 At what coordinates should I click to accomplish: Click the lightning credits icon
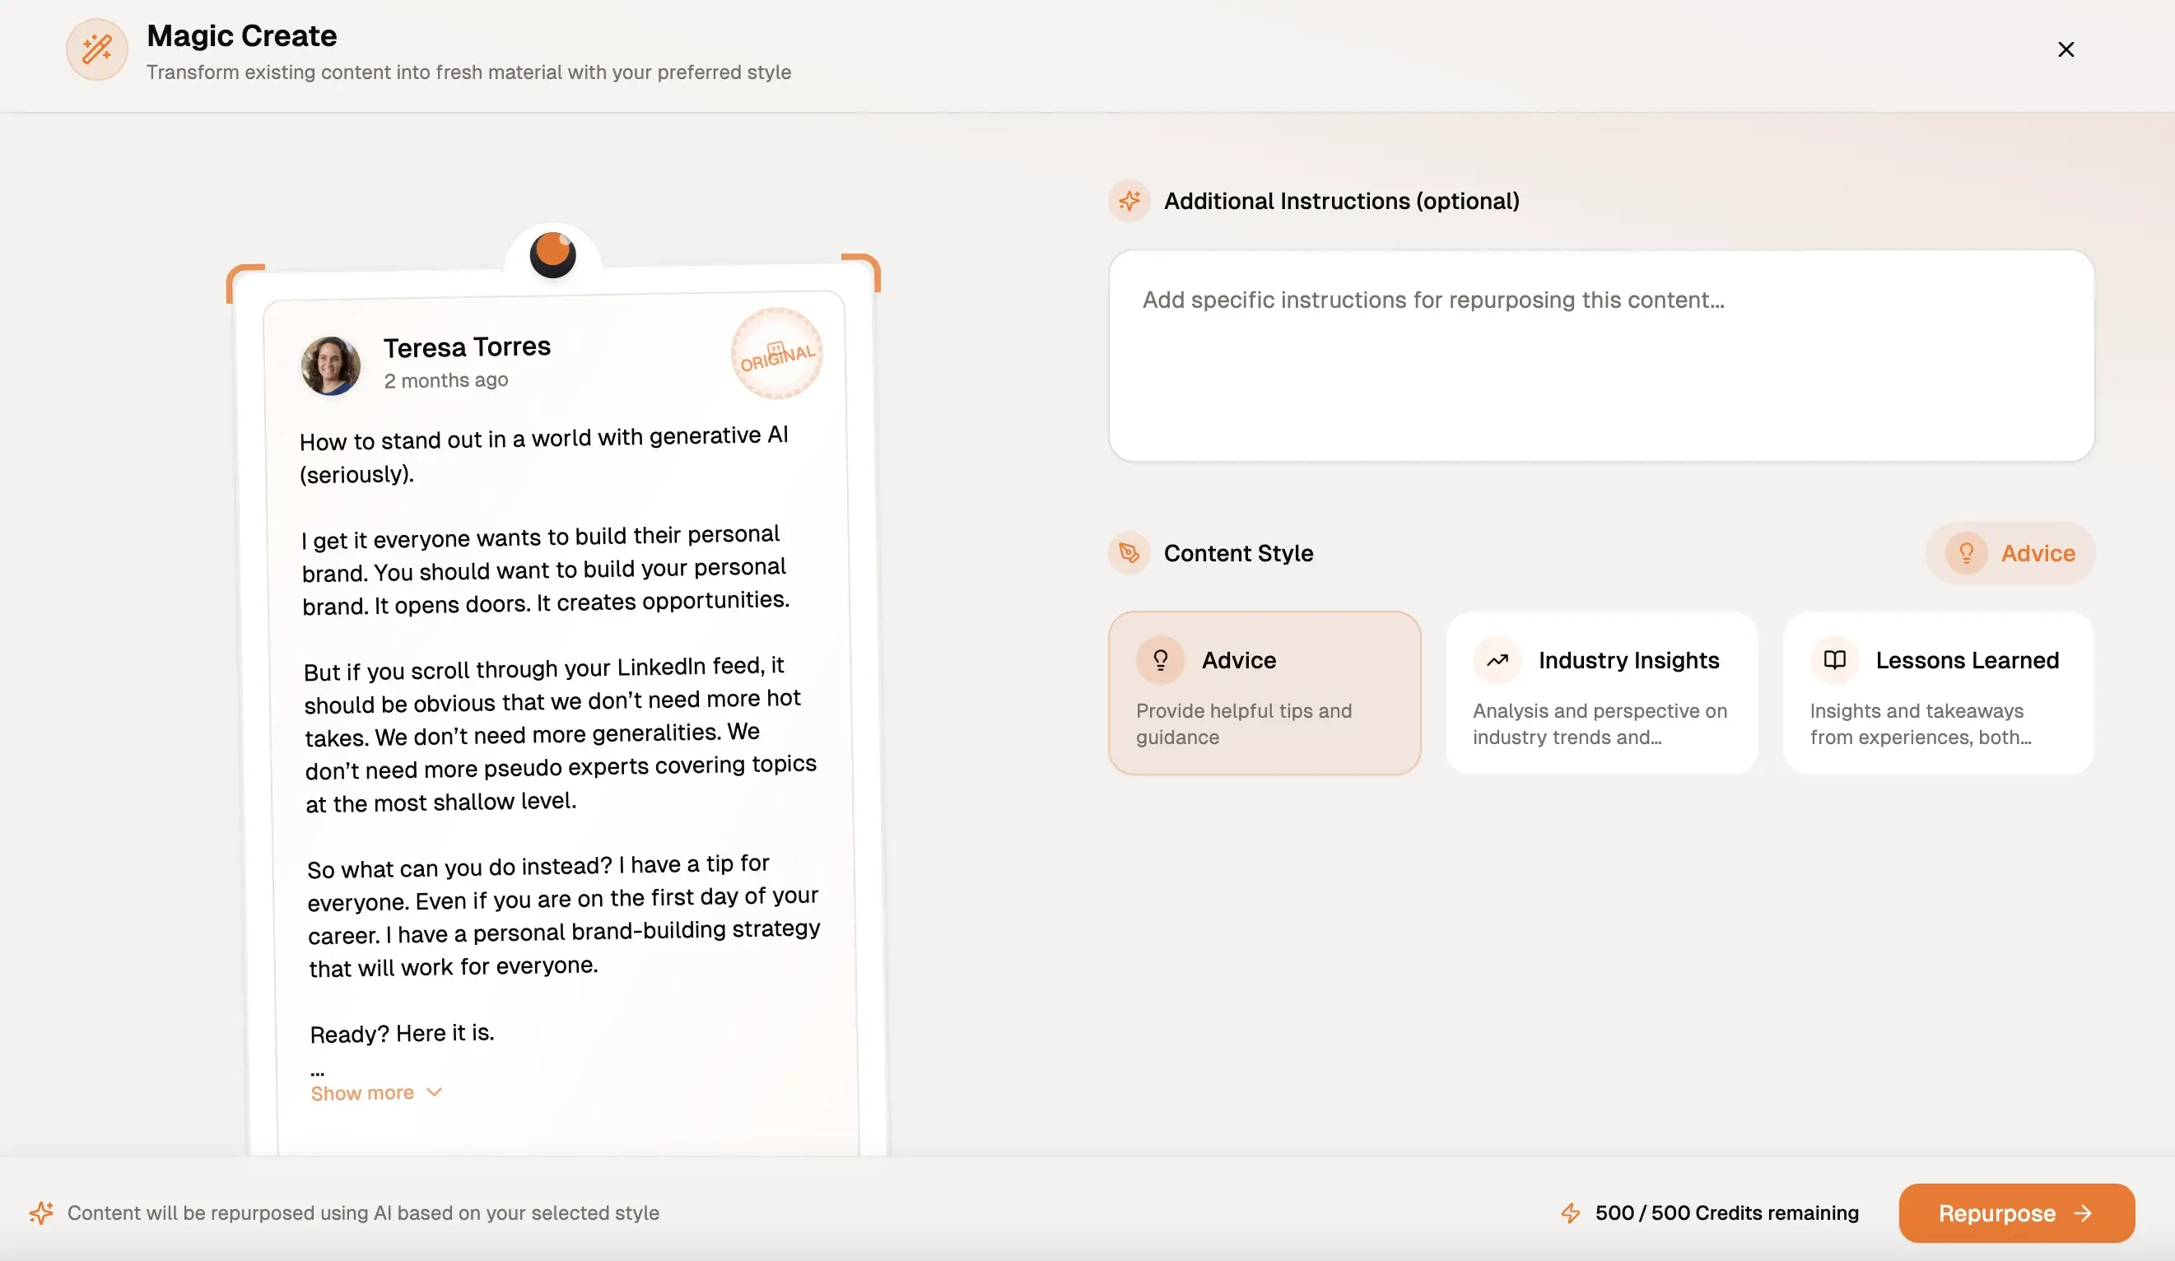click(1570, 1212)
